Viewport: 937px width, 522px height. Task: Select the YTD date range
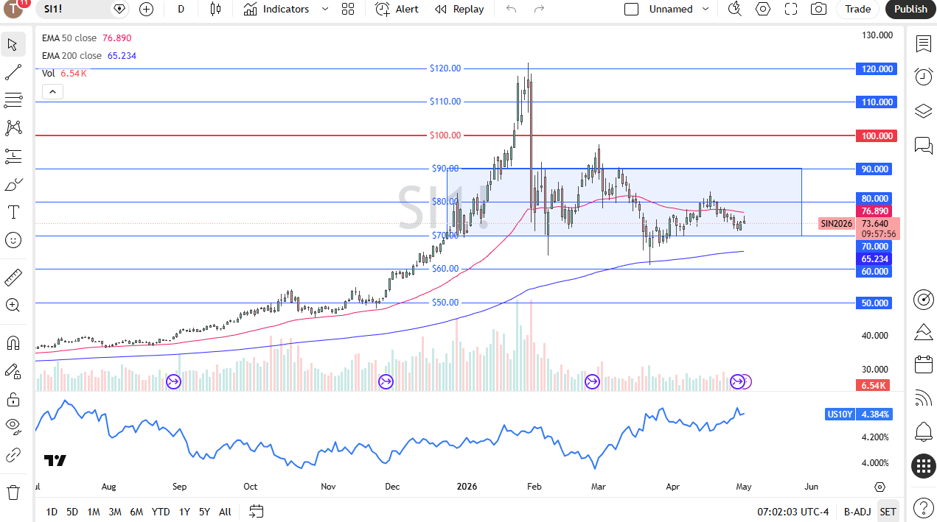161,512
